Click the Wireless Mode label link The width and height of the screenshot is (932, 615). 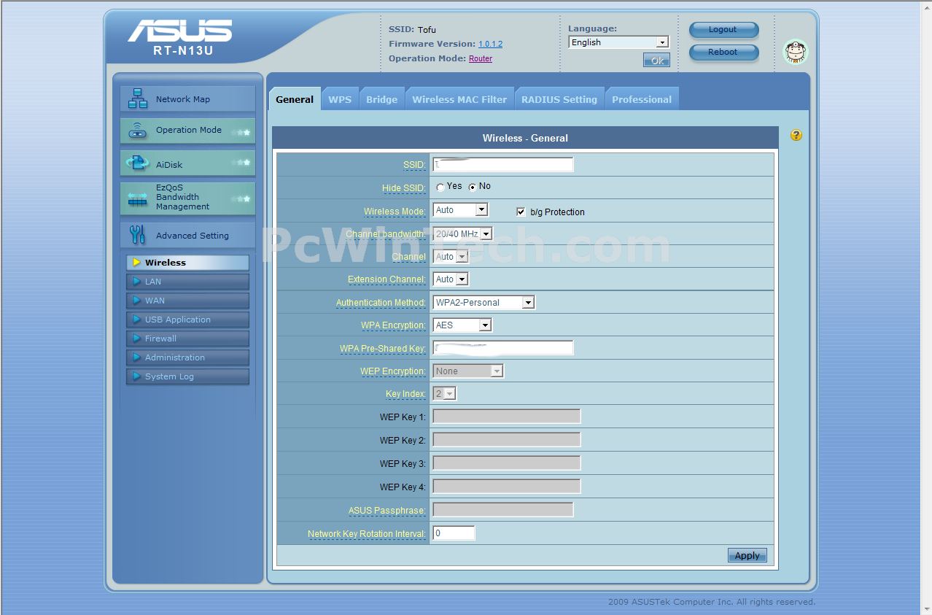pyautogui.click(x=395, y=212)
